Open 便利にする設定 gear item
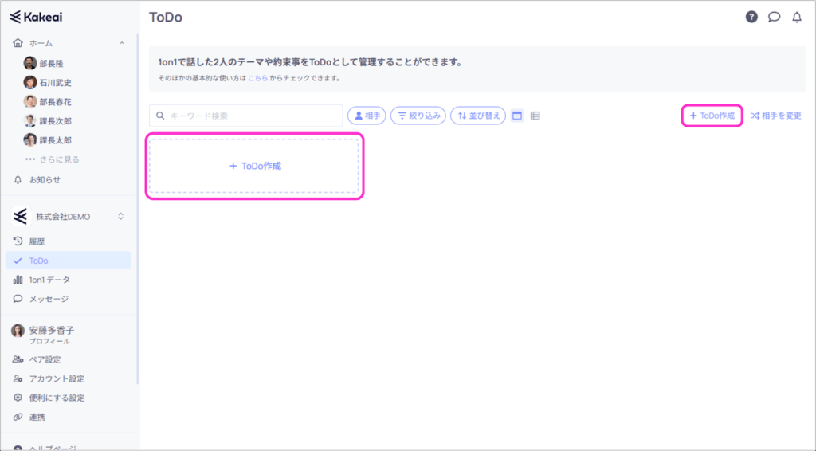The height and width of the screenshot is (451, 816). (x=56, y=398)
